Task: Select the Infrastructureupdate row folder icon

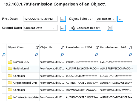Action: [10, 97]
